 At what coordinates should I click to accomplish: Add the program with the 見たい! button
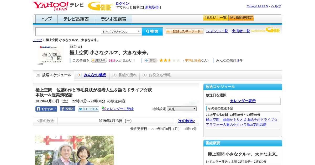coord(99,60)
